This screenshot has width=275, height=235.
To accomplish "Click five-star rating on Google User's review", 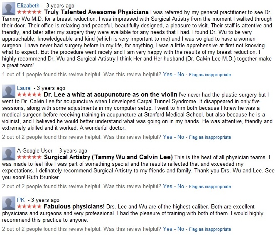I will [x=30, y=157].
